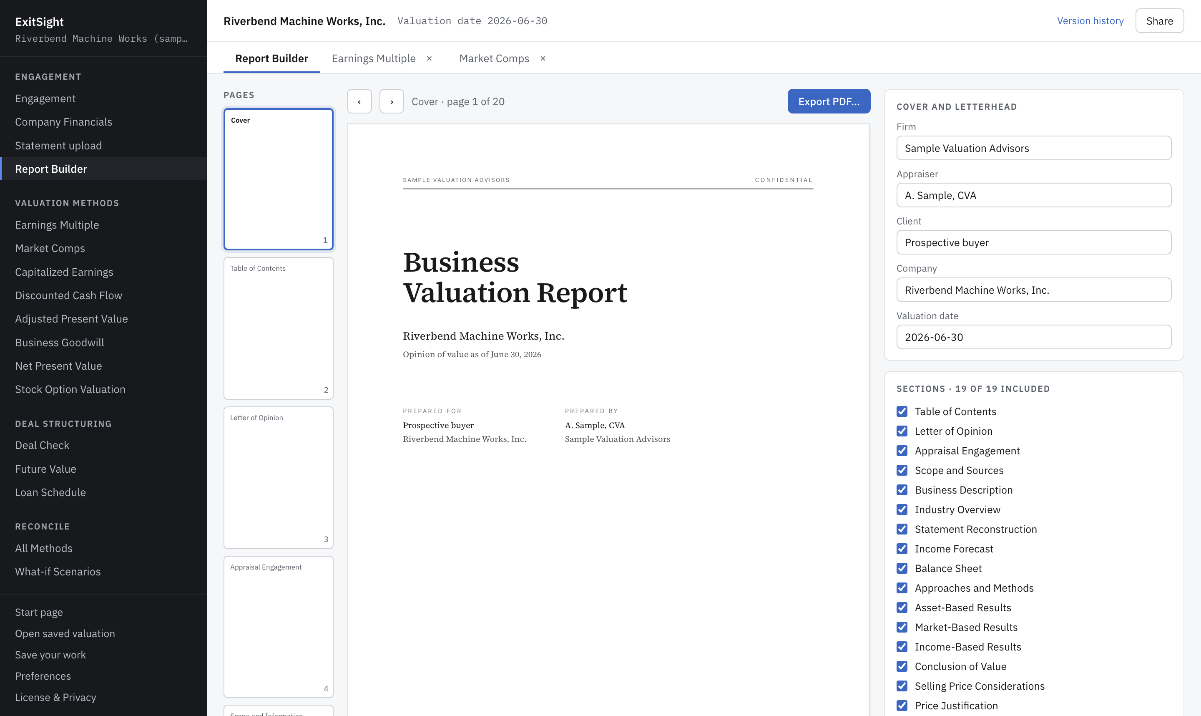Image resolution: width=1201 pixels, height=716 pixels.
Task: Open Deal Check in sidebar
Action: pos(103,445)
